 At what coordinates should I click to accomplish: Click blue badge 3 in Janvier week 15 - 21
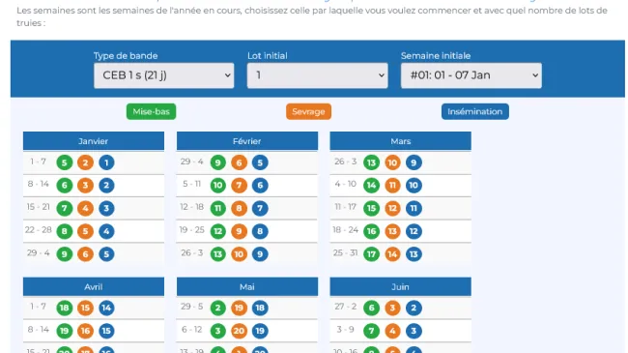(x=106, y=208)
